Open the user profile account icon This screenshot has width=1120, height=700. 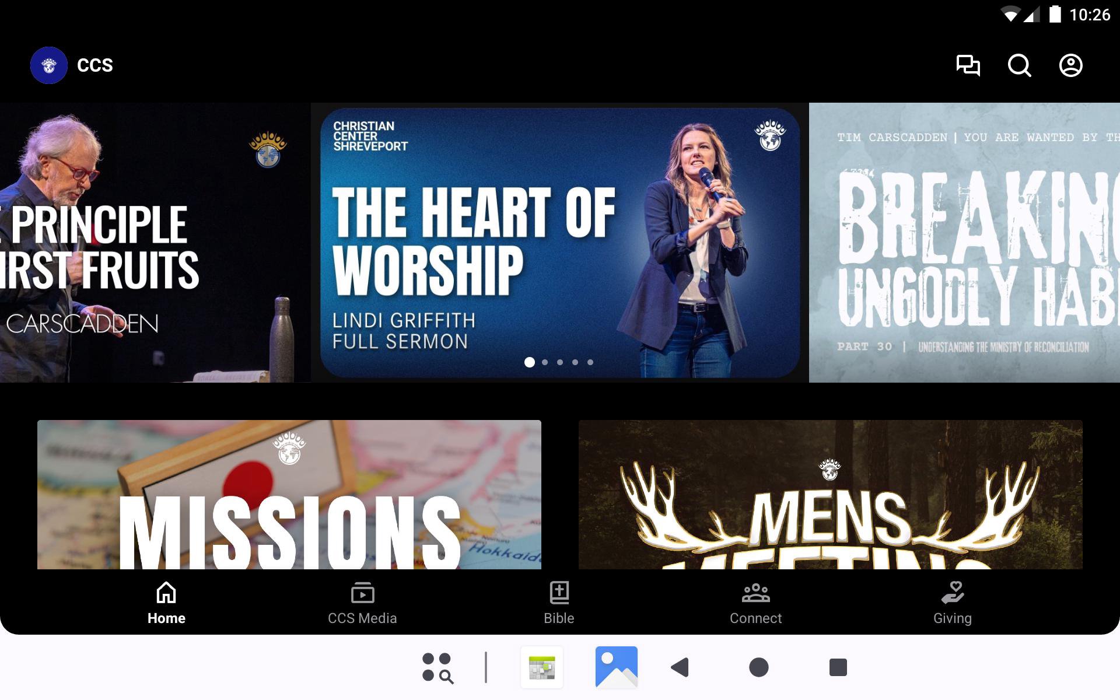(1070, 65)
